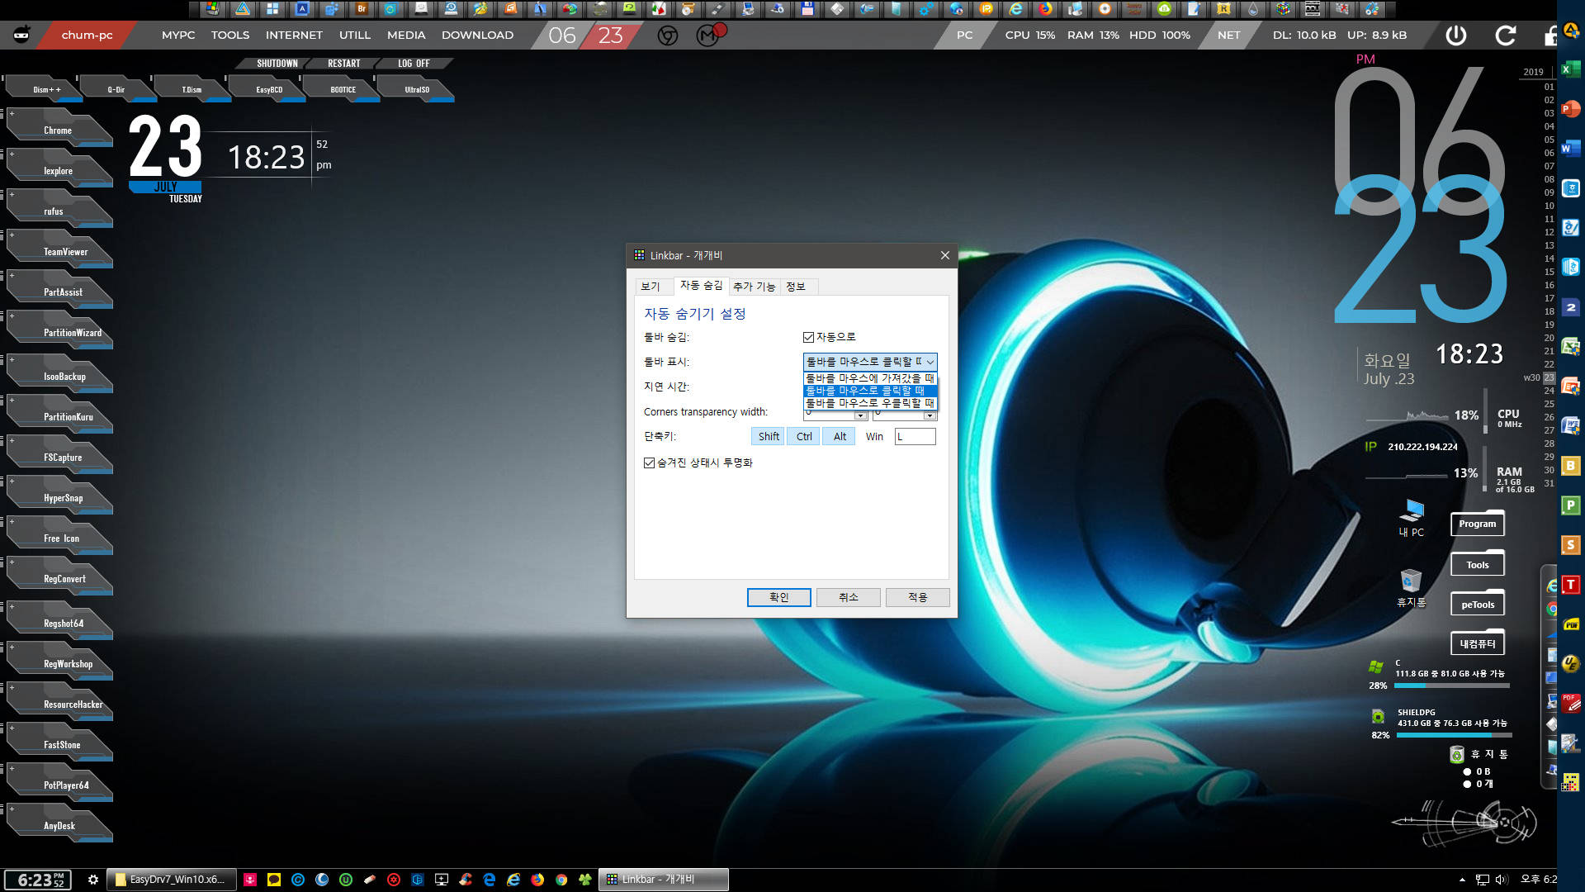Toggle the Alt hotkey modifier
1585x892 pixels.
click(x=840, y=436)
